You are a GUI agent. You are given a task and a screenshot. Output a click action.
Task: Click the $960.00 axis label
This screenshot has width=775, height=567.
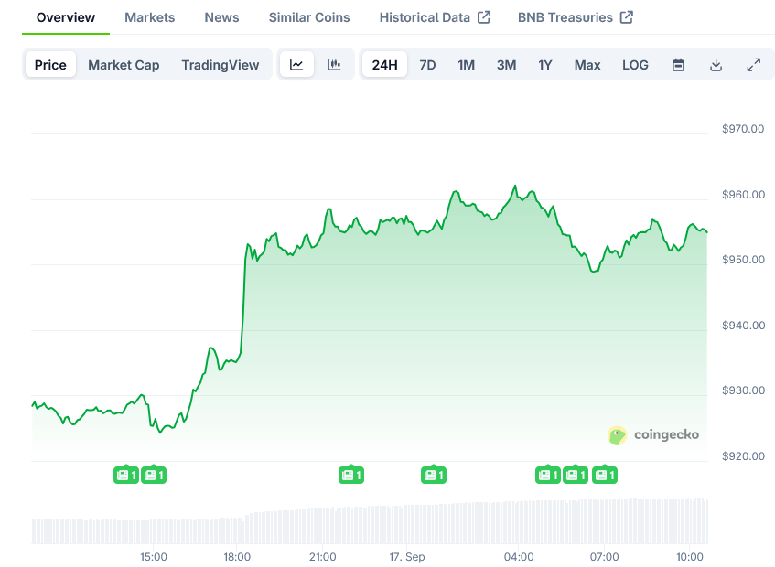[x=743, y=195]
